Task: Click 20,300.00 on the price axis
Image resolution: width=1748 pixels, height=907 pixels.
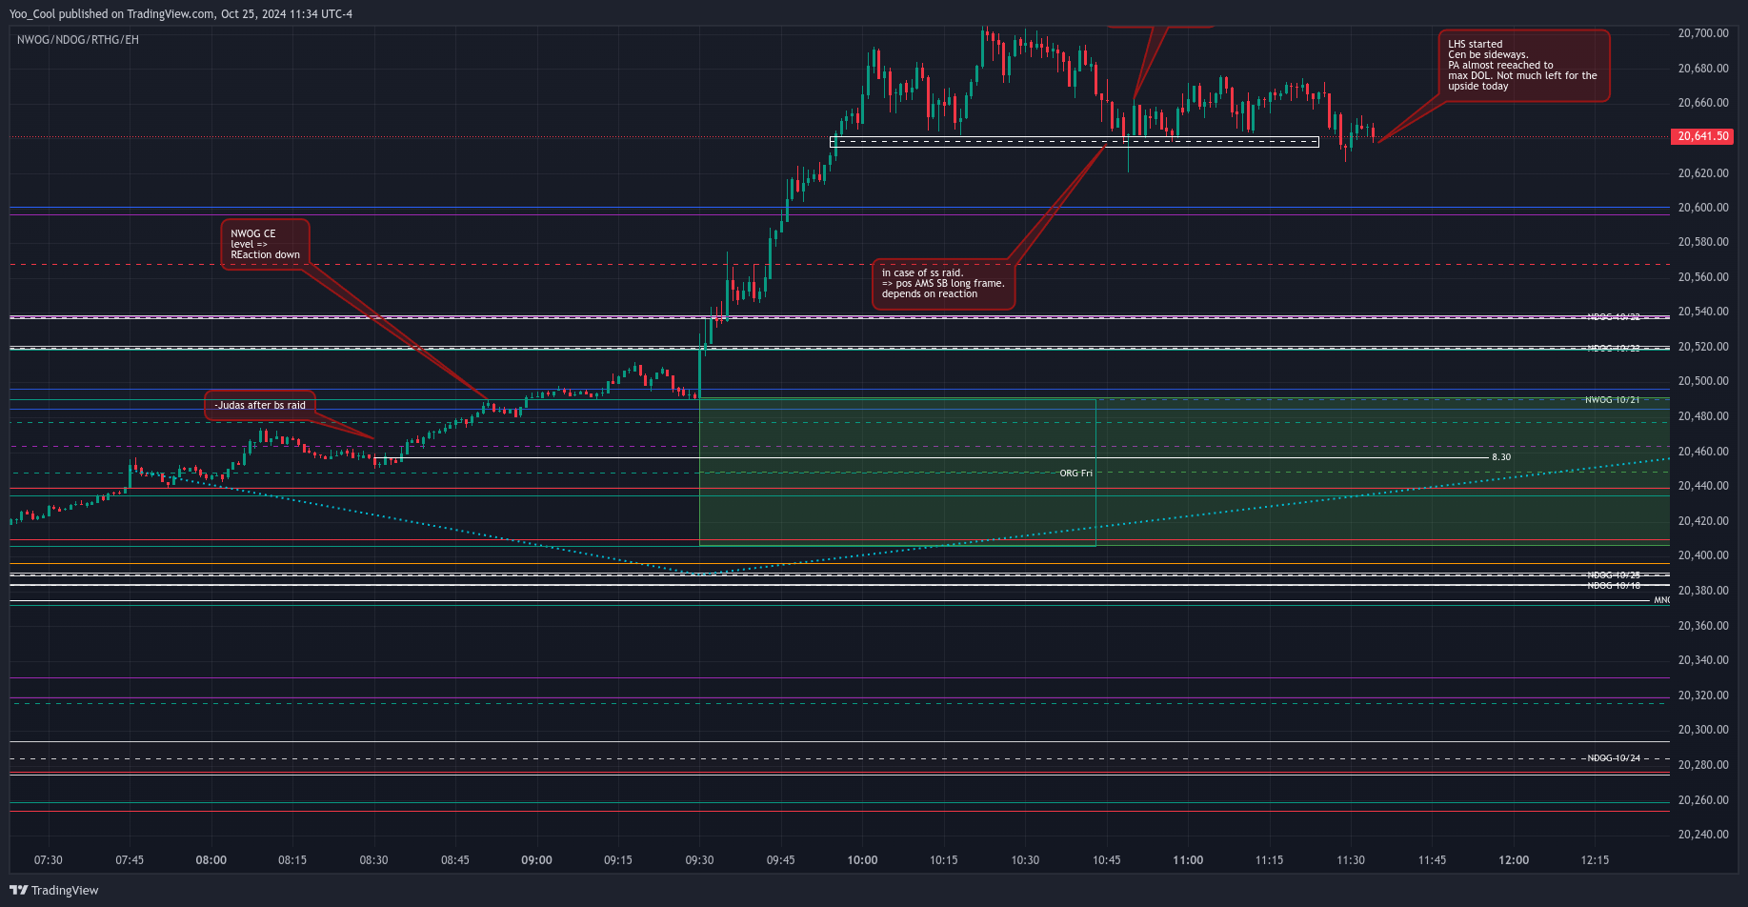Action: 1703,730
